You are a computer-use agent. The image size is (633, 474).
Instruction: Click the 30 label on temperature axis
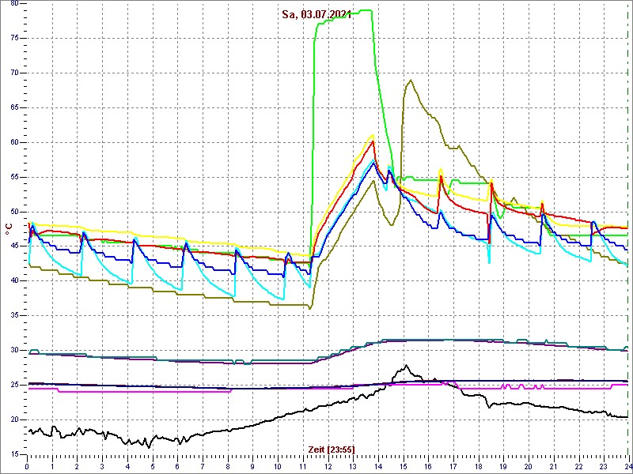point(13,350)
